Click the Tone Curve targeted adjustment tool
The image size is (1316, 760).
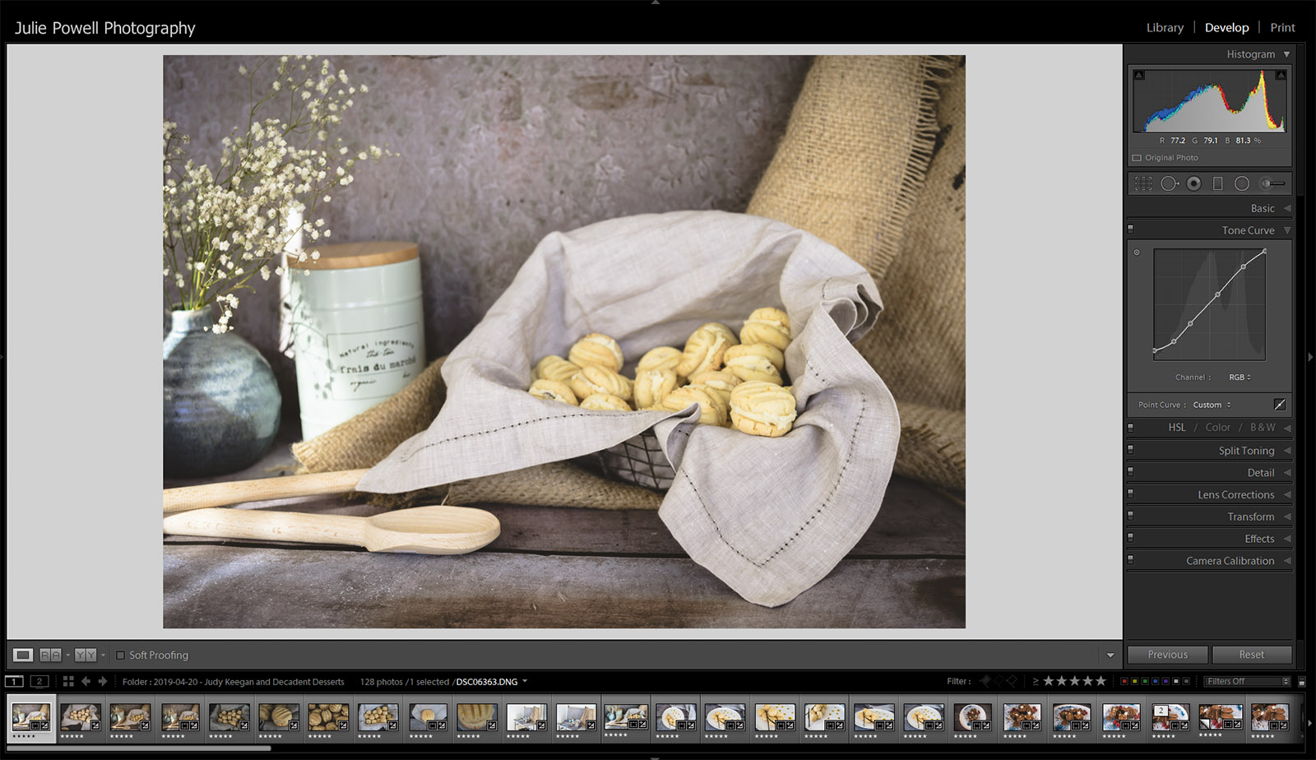coord(1137,253)
